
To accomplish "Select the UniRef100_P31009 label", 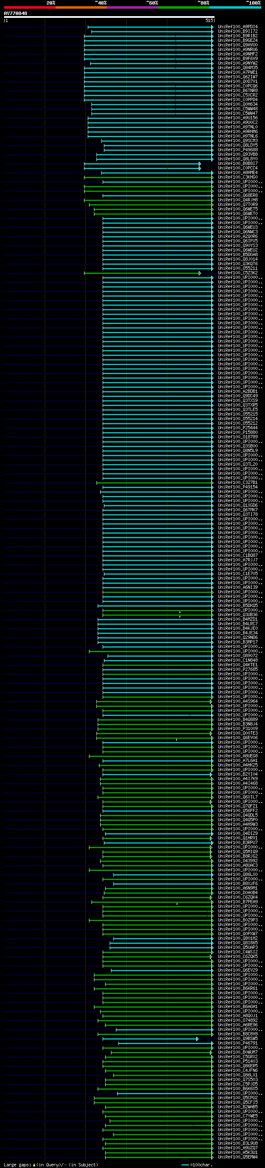I will point(237,729).
